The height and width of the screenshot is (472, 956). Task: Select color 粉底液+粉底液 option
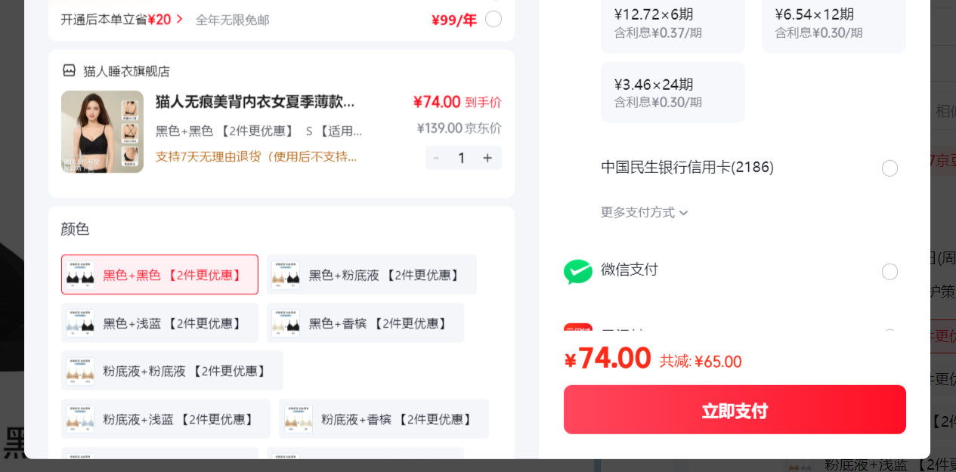tap(172, 371)
